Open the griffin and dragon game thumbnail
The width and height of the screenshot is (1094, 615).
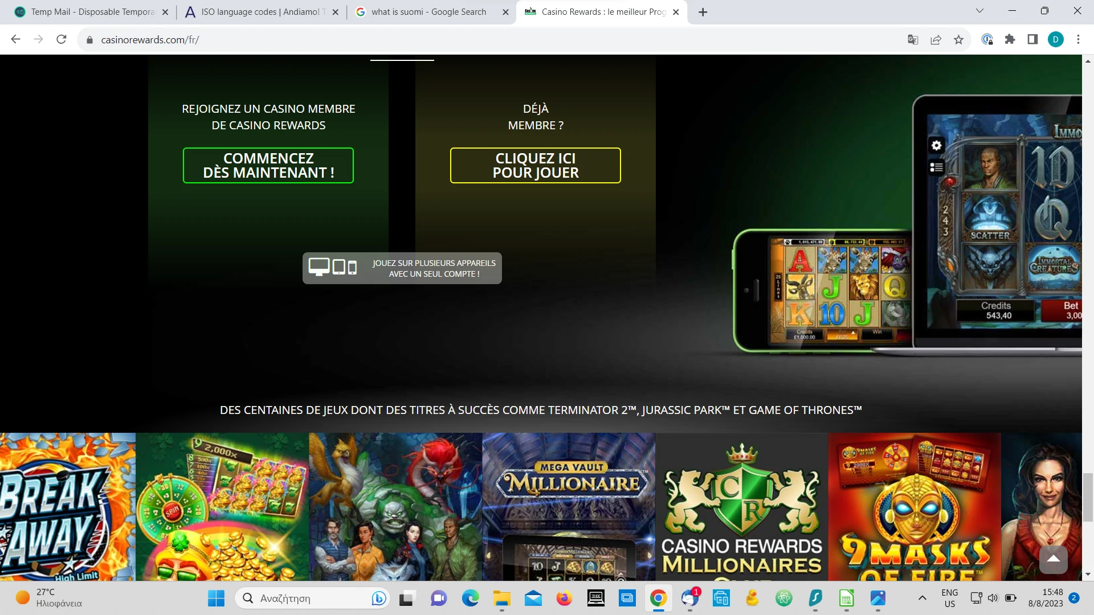coord(395,507)
